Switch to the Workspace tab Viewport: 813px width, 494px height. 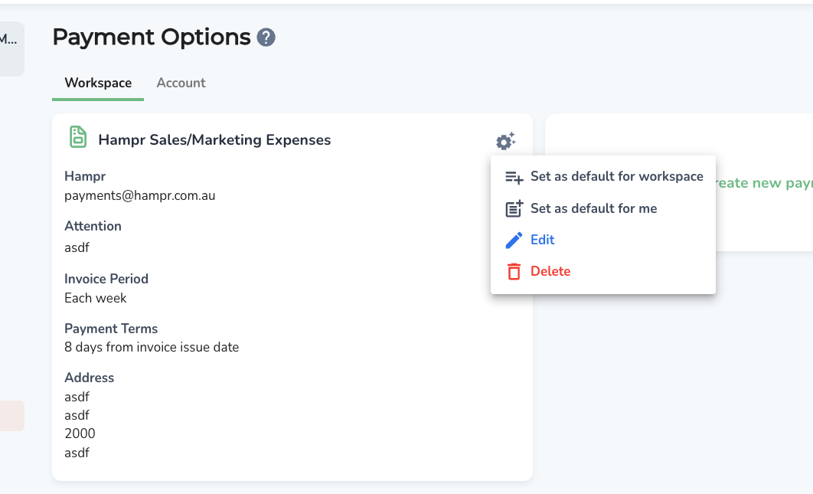point(98,83)
